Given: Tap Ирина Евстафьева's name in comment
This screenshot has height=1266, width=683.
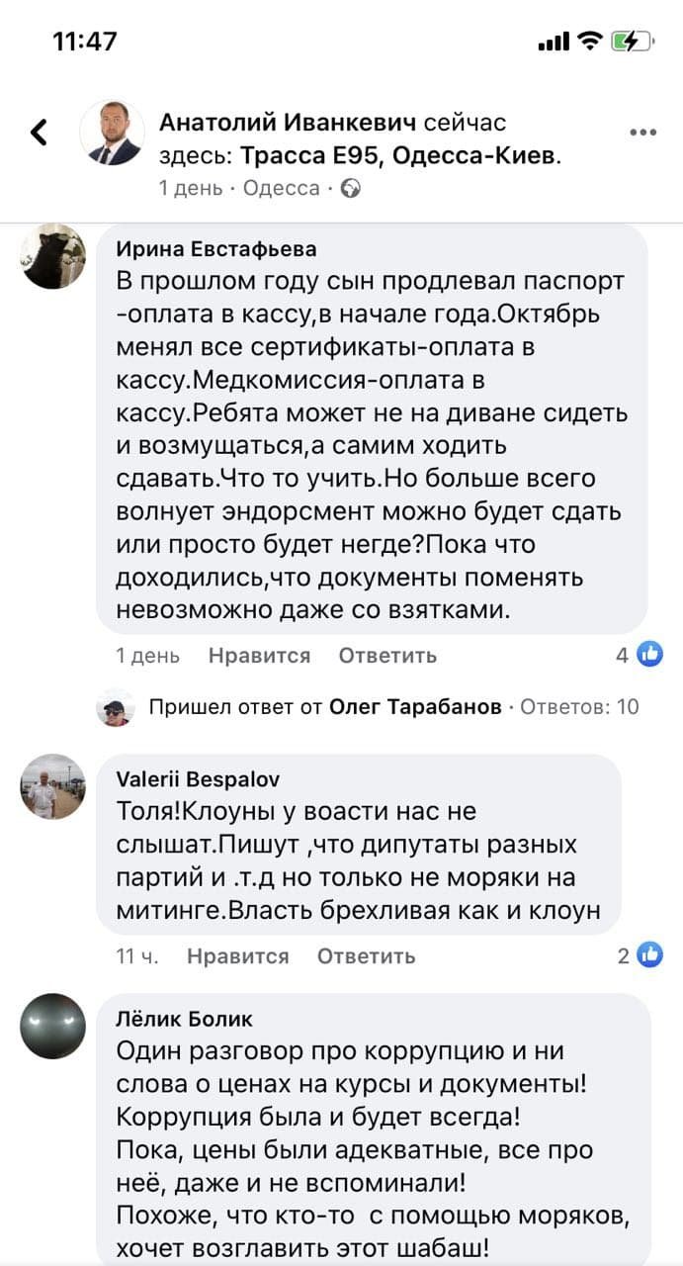Looking at the screenshot, I should pyautogui.click(x=216, y=248).
